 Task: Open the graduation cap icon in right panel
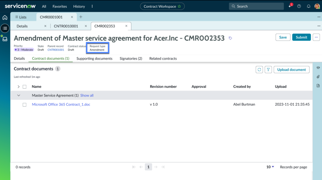(x=318, y=68)
